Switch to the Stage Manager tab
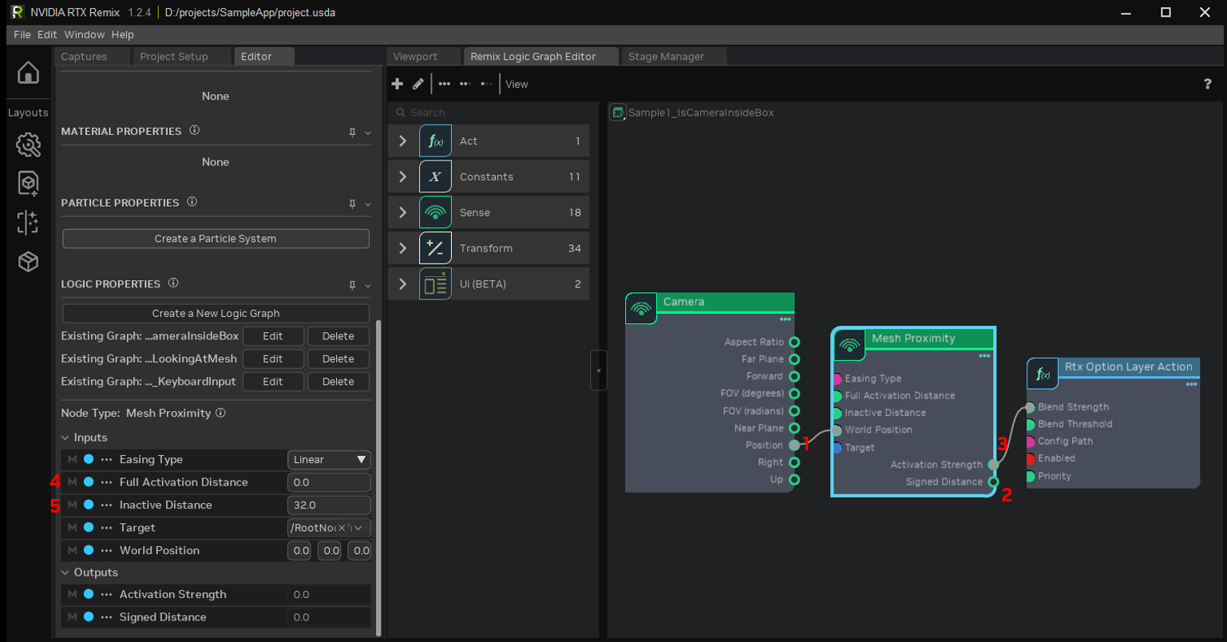Viewport: 1227px width, 642px height. coord(666,57)
